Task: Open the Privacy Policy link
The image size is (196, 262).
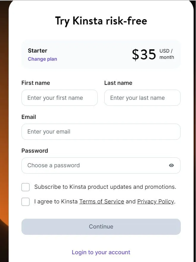Action: [155, 202]
